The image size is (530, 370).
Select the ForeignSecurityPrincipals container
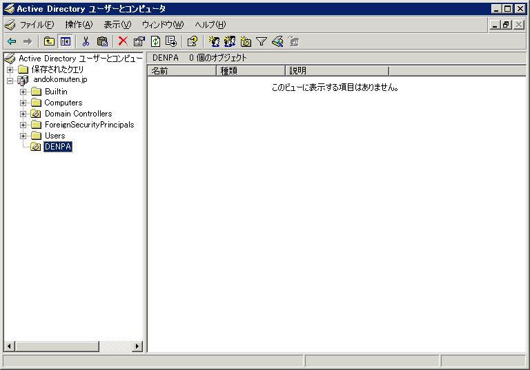click(x=90, y=125)
